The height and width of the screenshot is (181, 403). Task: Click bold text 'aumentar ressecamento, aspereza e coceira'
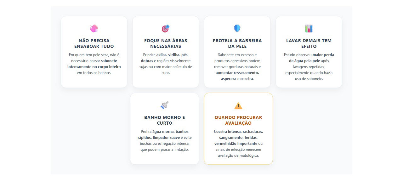pyautogui.click(x=237, y=76)
